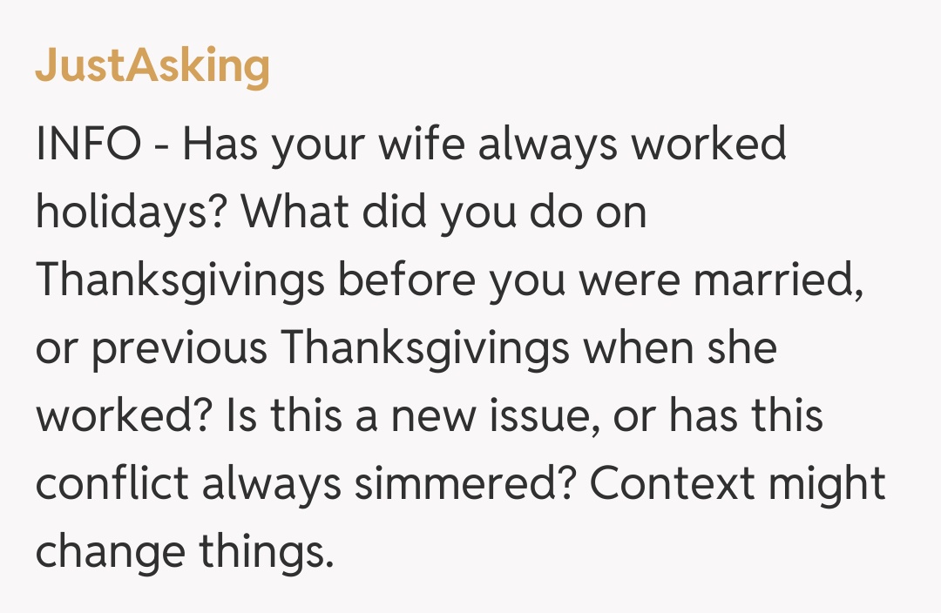Click the words 'or previous'

pyautogui.click(x=151, y=349)
